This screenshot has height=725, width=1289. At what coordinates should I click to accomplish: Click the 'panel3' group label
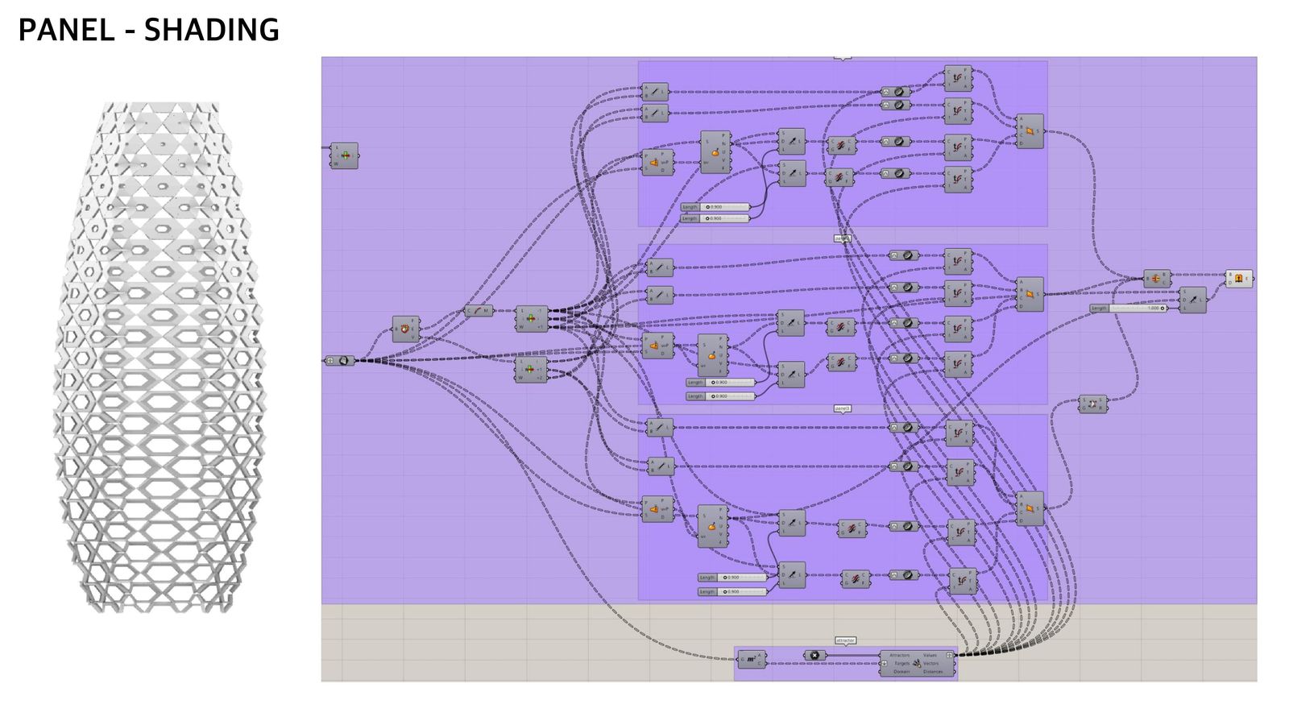(843, 408)
